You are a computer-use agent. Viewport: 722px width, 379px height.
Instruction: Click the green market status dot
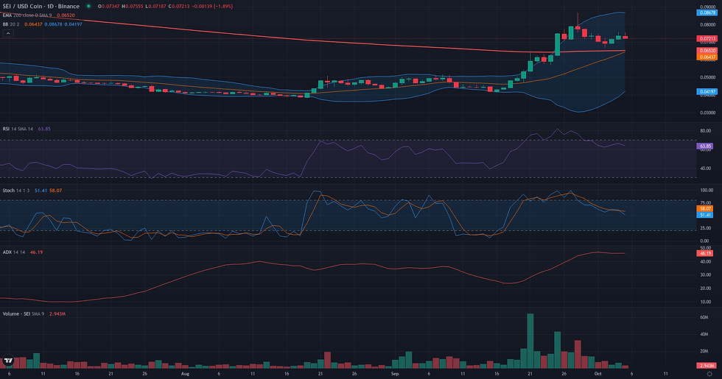88,7
